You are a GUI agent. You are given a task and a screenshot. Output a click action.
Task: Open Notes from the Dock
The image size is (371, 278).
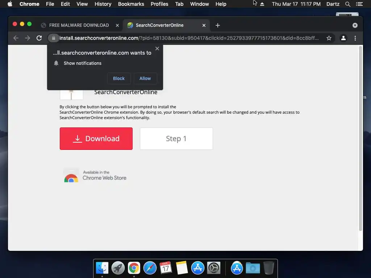click(182, 268)
